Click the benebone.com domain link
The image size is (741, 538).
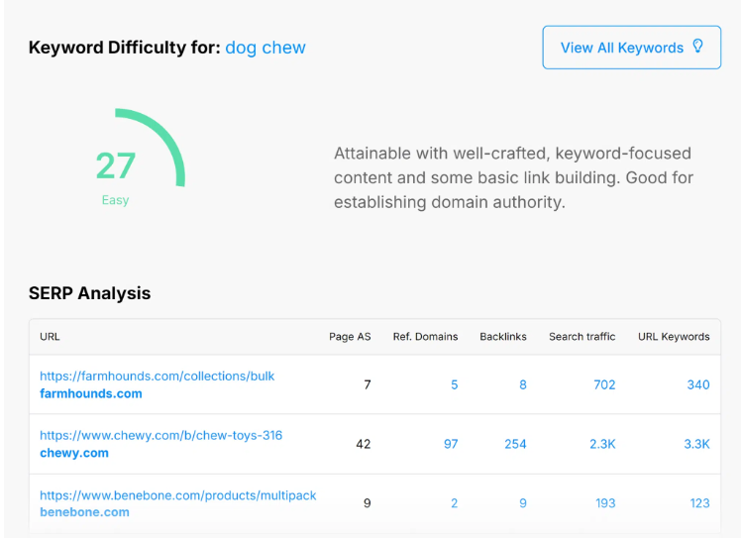pyautogui.click(x=84, y=512)
